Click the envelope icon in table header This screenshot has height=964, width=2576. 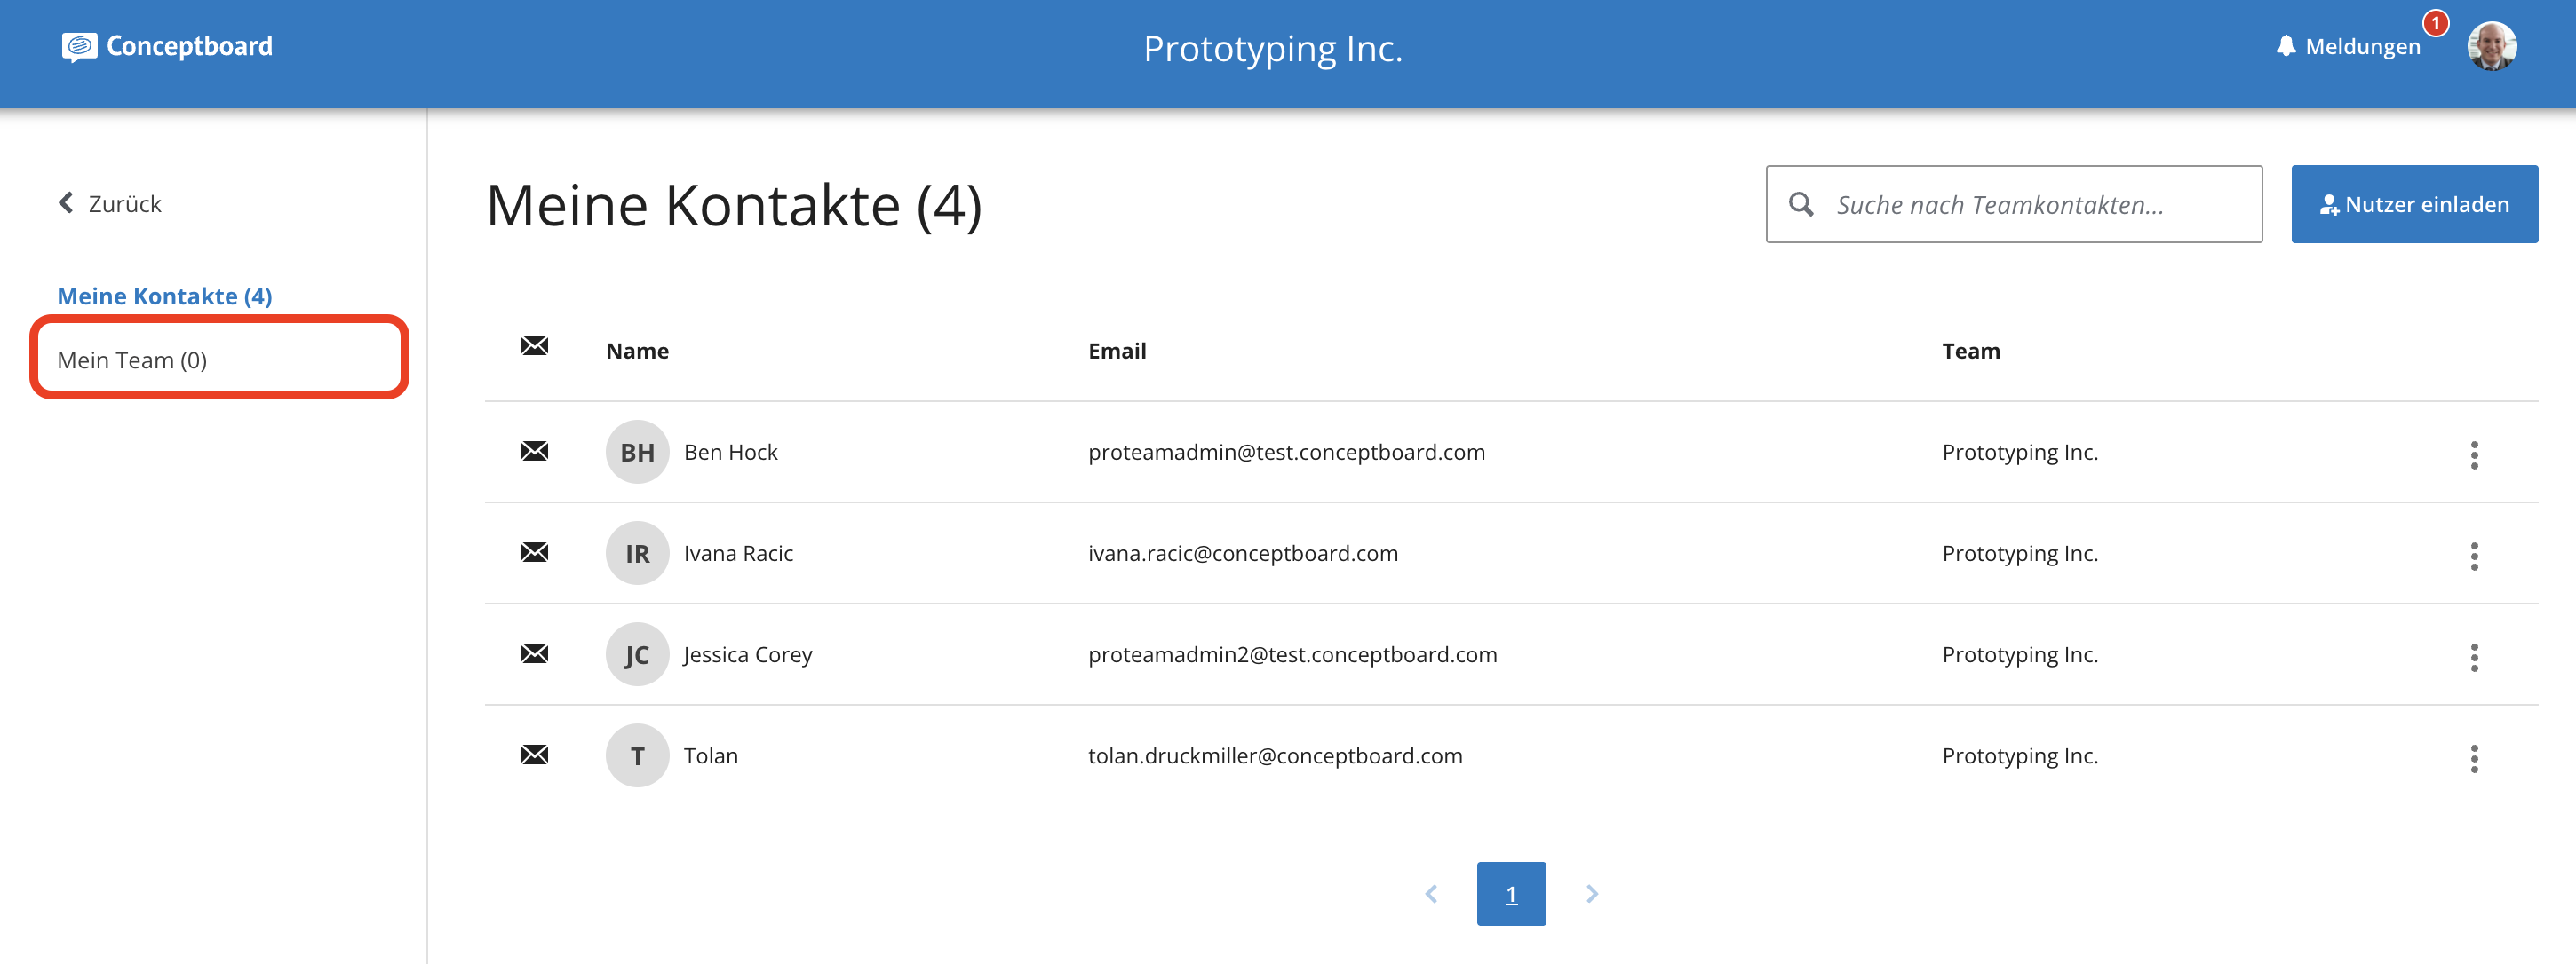pyautogui.click(x=535, y=345)
